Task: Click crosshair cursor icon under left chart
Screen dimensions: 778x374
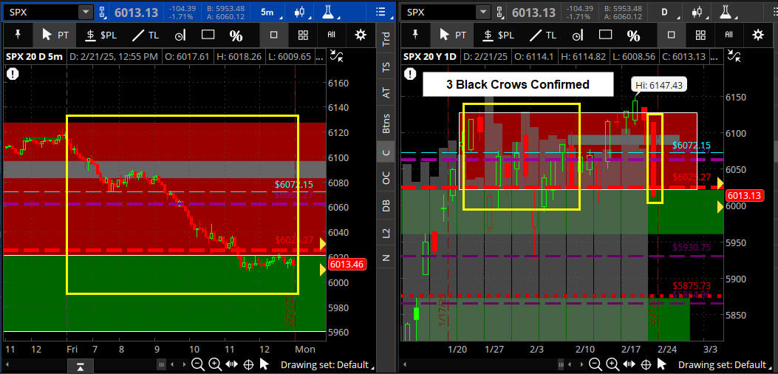Action: tap(248, 364)
